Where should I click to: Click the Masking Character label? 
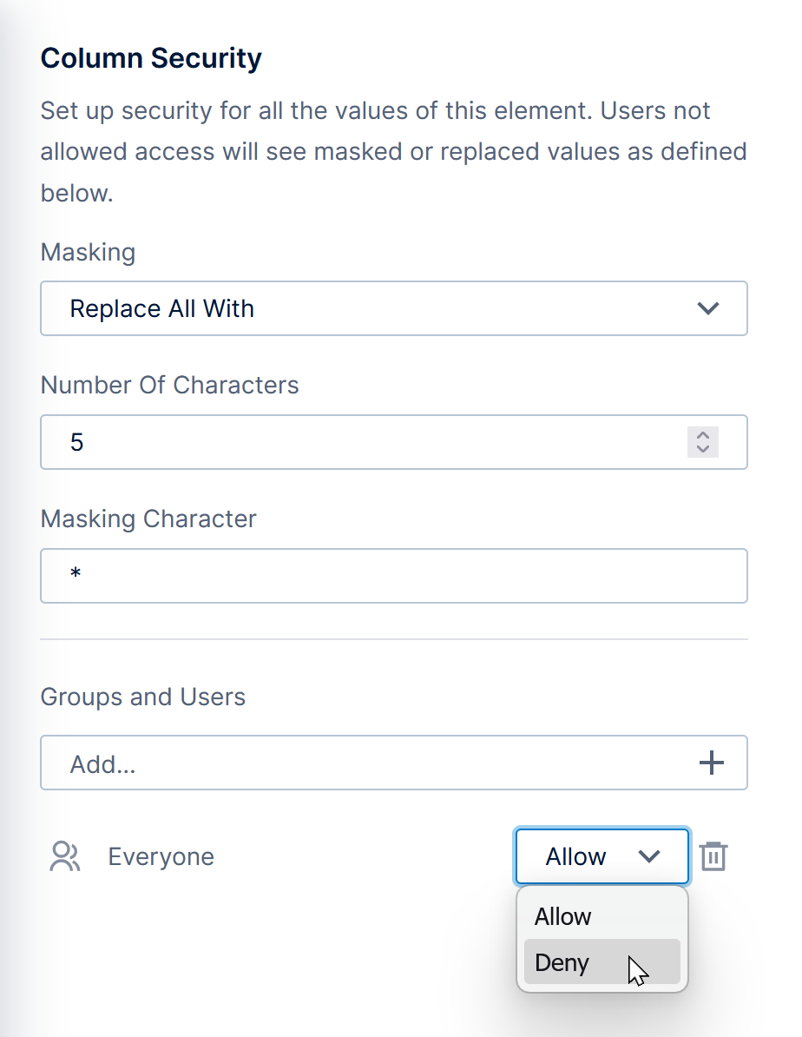click(x=148, y=518)
